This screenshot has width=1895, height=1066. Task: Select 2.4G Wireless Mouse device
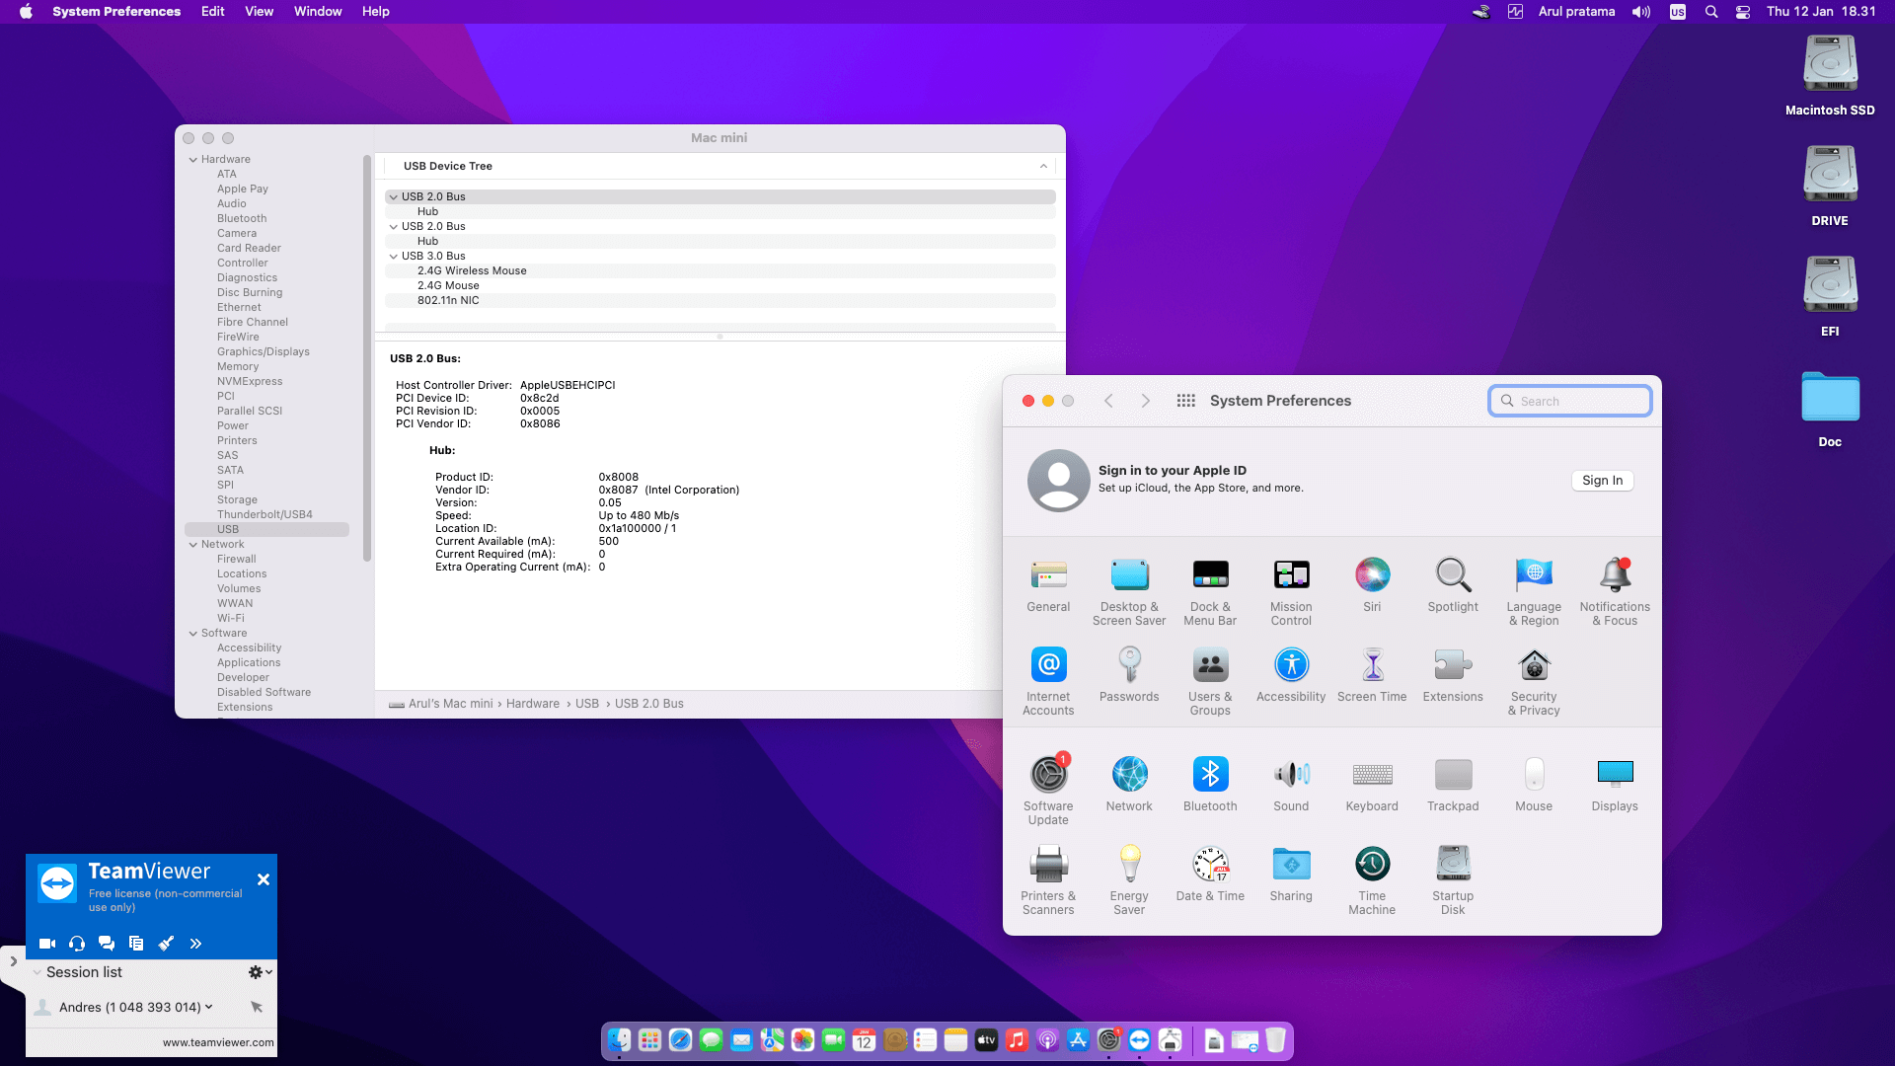[x=472, y=270]
